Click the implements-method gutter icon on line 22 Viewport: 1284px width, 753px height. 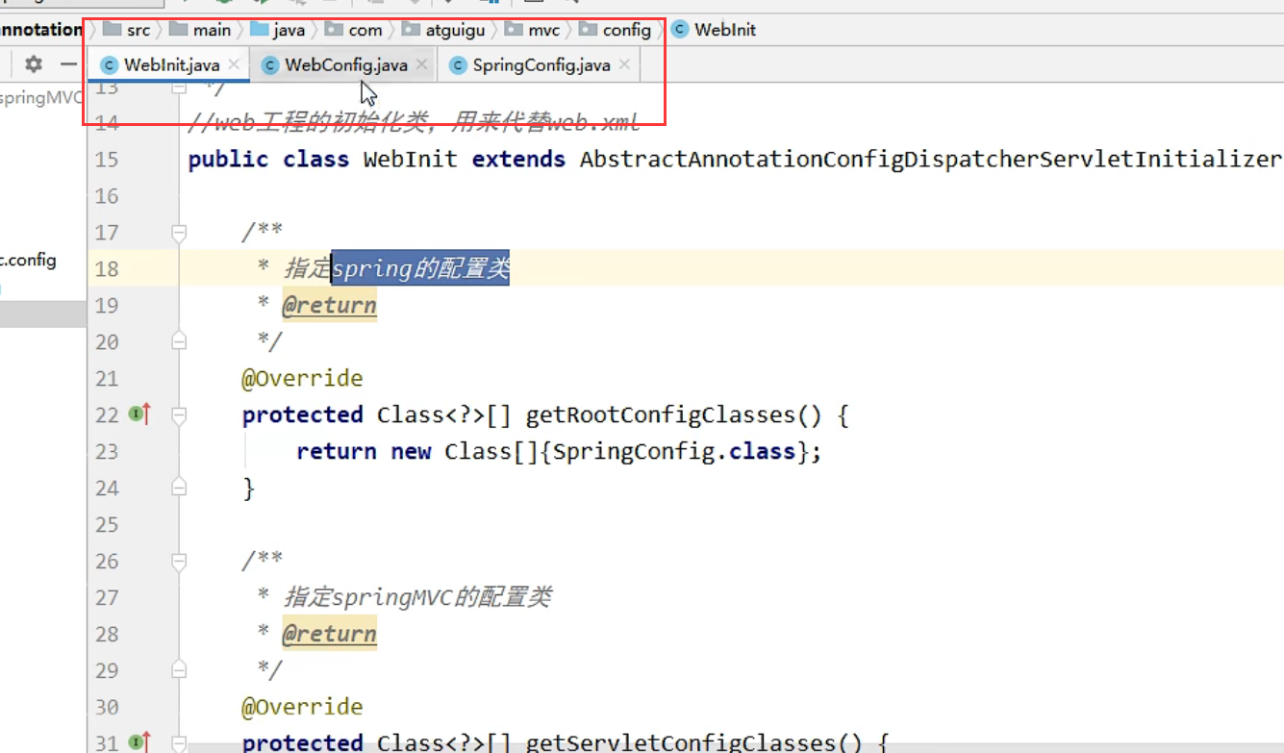point(138,414)
